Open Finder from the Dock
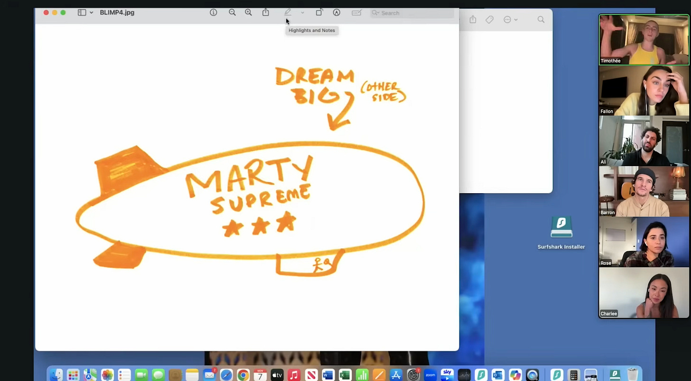Image resolution: width=691 pixels, height=381 pixels. (x=56, y=375)
